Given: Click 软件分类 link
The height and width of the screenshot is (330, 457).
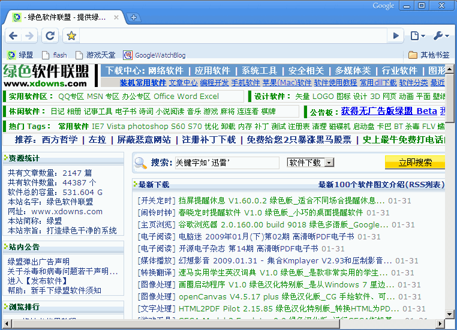Looking at the screenshot, I should click(414, 83).
